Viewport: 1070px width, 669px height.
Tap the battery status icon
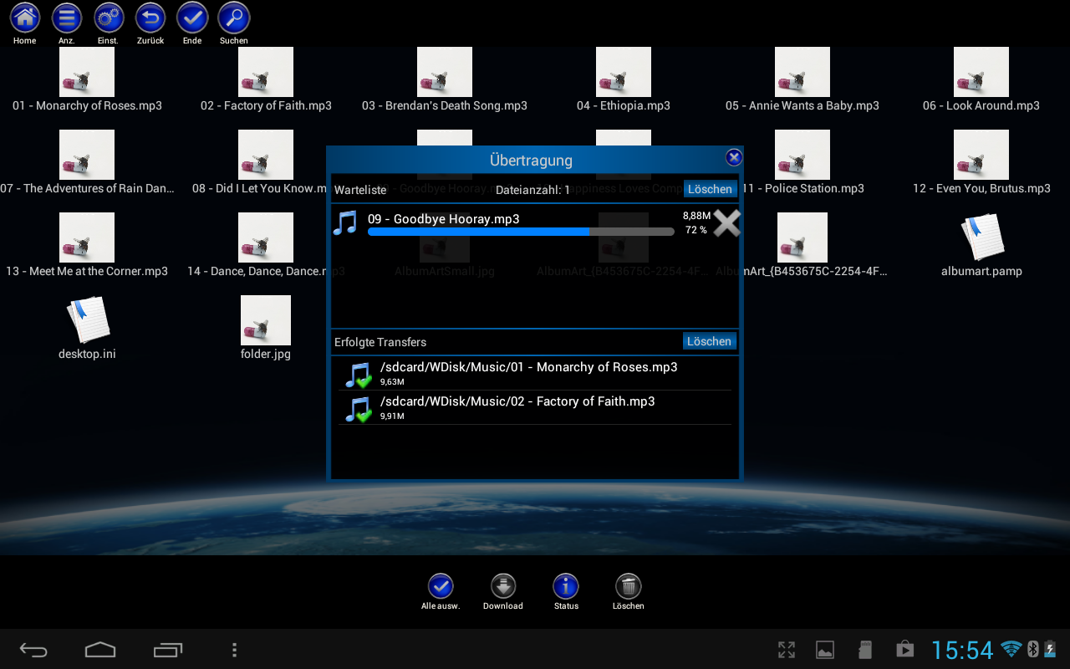tap(1049, 649)
